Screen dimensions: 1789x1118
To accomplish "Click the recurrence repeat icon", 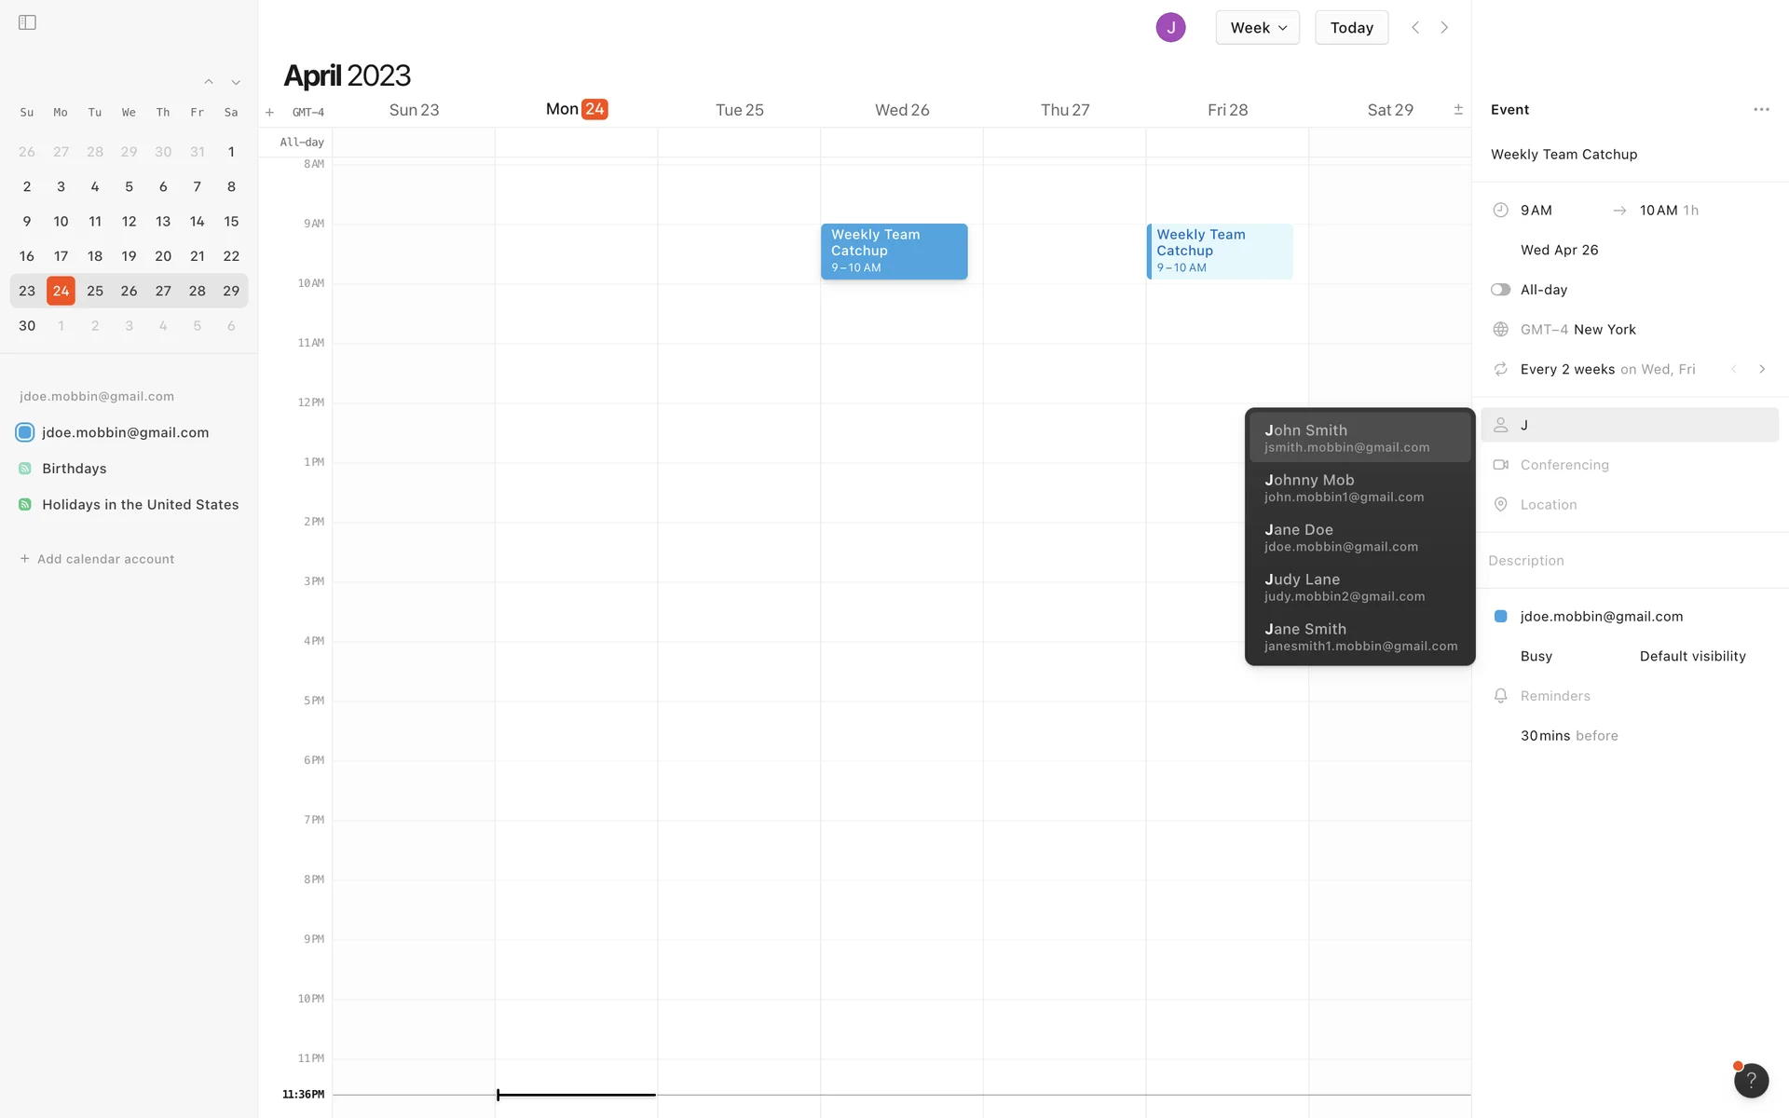I will click(1500, 370).
